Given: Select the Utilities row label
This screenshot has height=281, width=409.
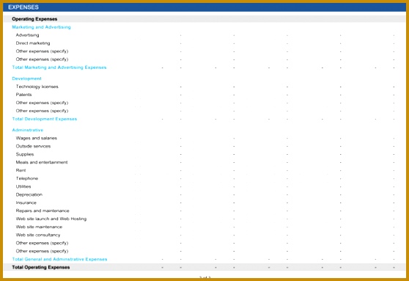Looking at the screenshot, I should pyautogui.click(x=23, y=186).
